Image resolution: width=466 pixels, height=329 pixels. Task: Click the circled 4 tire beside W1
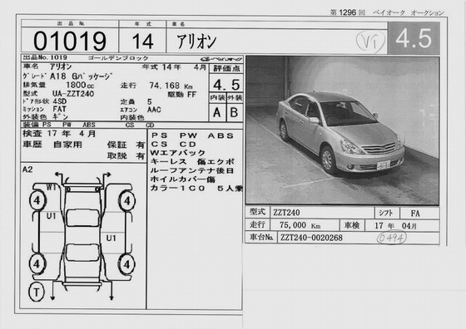(37, 200)
